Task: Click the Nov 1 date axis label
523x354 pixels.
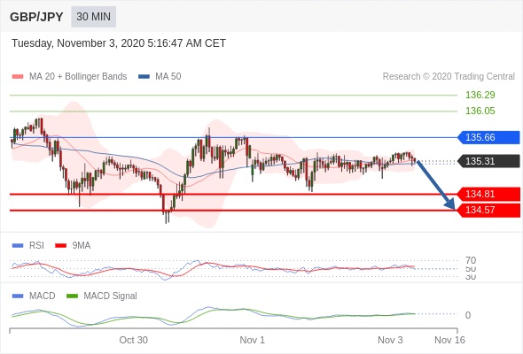Action: coord(252,340)
